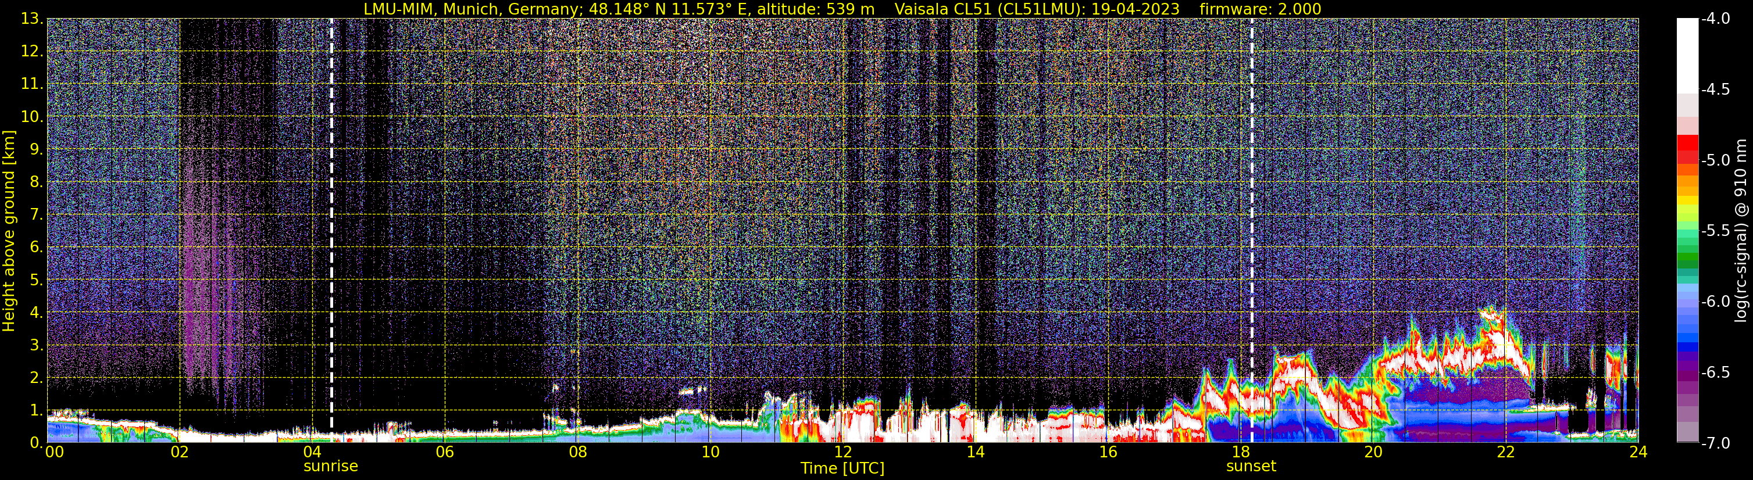Click the '18' time tick label
The image size is (1753, 480).
point(1241,452)
